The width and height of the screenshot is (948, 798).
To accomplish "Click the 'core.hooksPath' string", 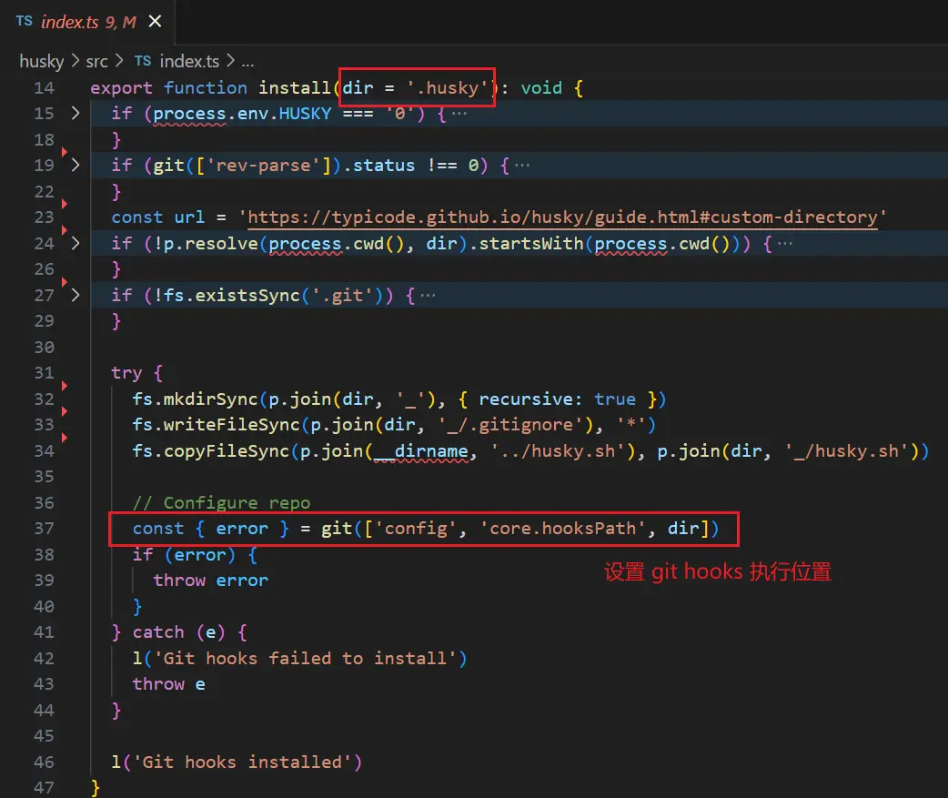I will tap(563, 529).
